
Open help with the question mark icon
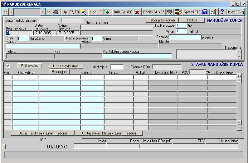[222, 12]
